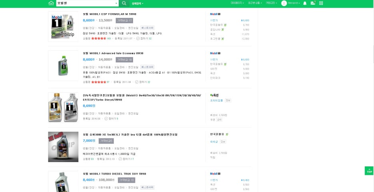Click the Mobil 1 logo of Advanced Economy product
The image size is (374, 192).
click(215, 53)
